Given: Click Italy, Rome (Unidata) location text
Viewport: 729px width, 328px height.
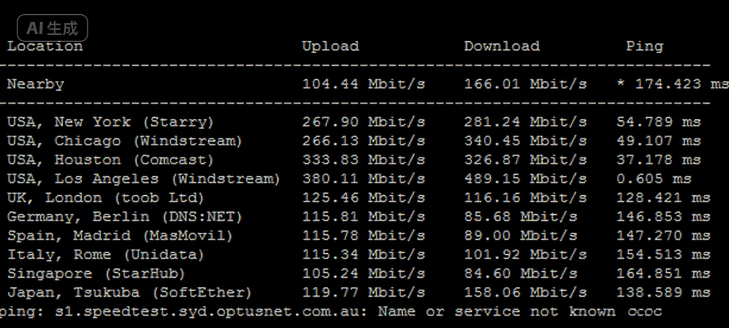Looking at the screenshot, I should (x=105, y=255).
